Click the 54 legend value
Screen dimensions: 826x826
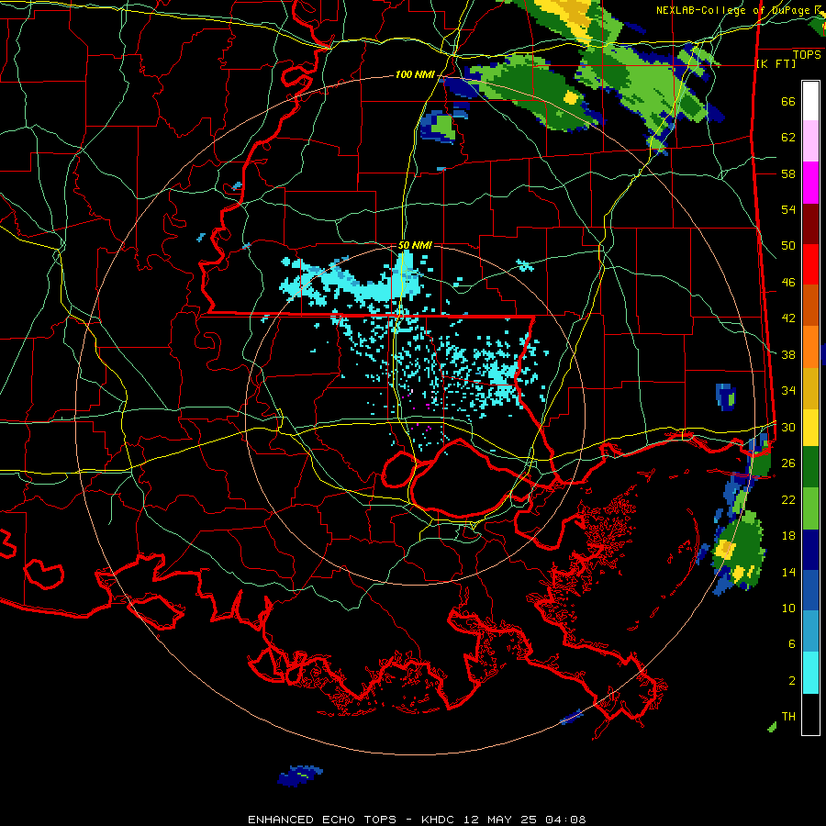pos(788,209)
